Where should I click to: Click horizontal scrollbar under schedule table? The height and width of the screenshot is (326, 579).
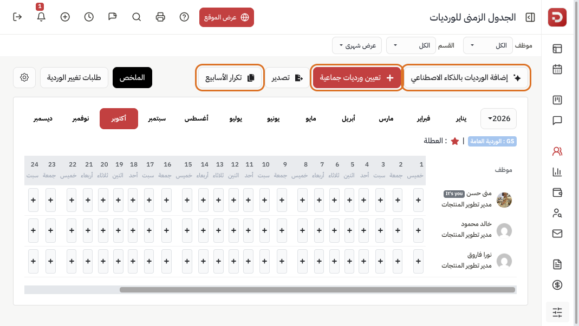(317, 290)
